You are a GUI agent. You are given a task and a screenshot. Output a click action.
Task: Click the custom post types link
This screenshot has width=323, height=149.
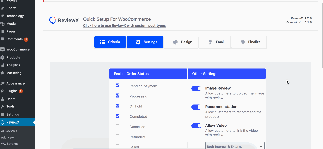[x=124, y=26]
